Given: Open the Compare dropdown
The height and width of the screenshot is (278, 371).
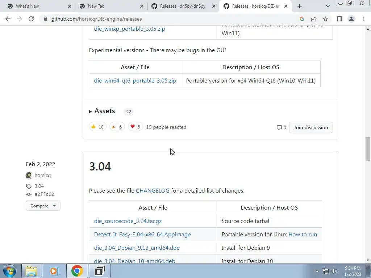Looking at the screenshot, I should (43, 206).
